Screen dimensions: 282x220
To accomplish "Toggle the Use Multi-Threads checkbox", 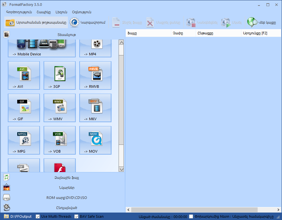I will coord(38,216).
